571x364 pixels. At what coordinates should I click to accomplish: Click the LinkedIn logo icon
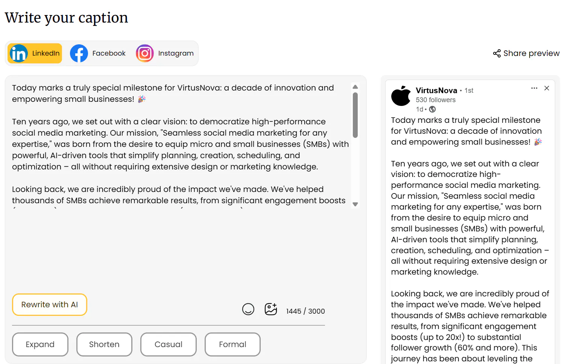18,53
